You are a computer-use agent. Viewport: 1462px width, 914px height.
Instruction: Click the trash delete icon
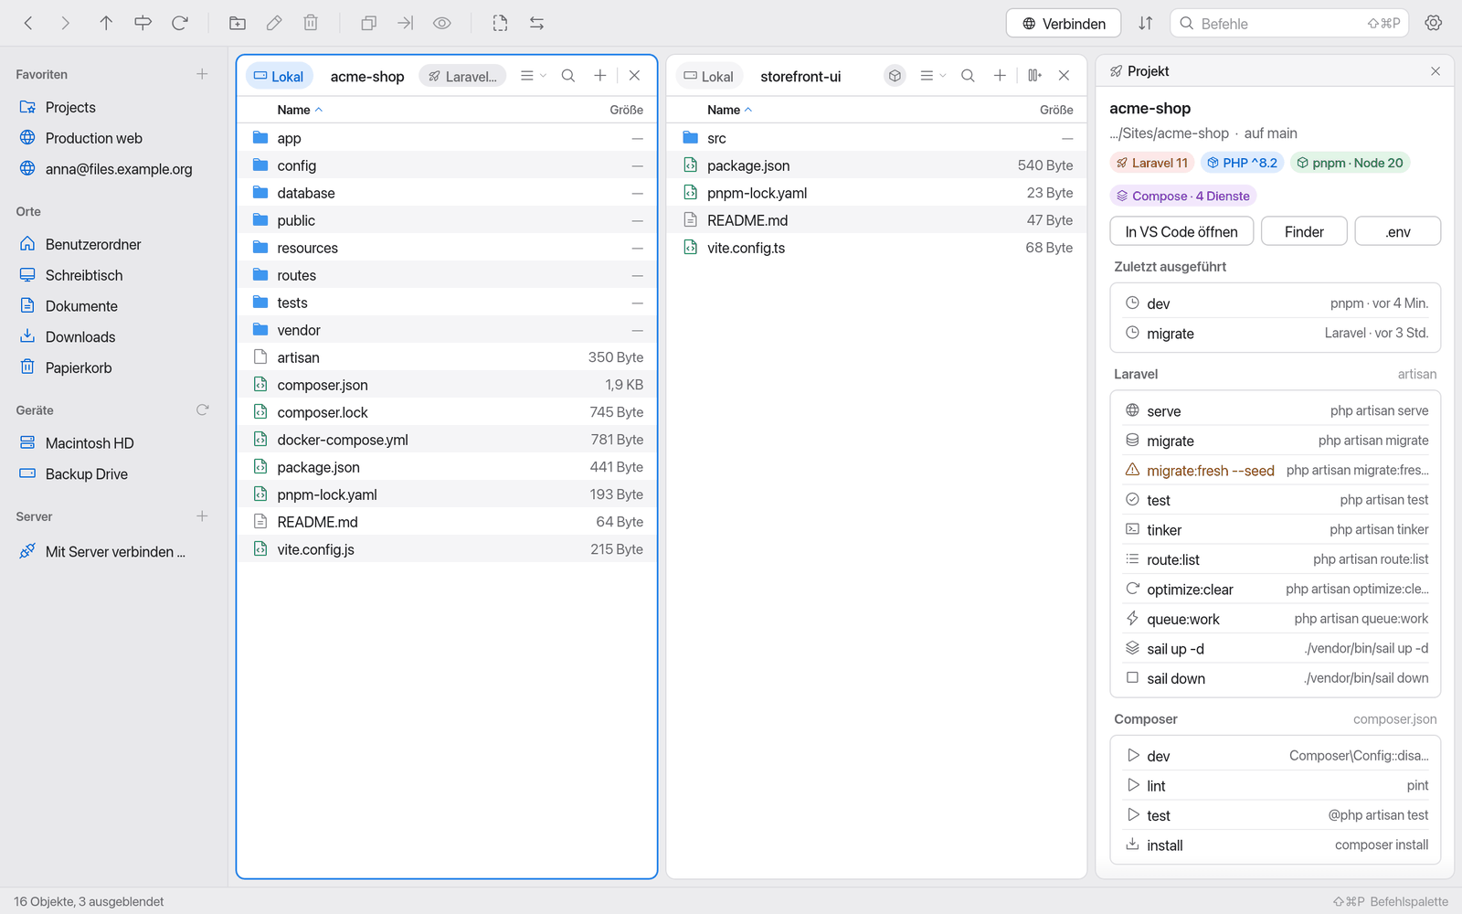pyautogui.click(x=311, y=23)
